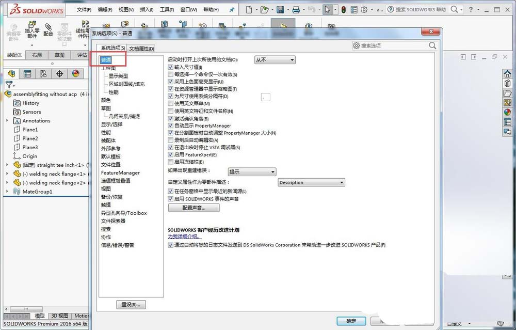Image resolution: width=516 pixels, height=330 pixels.
Task: Enable 使用英文菜单 checkbox
Action: (x=170, y=103)
